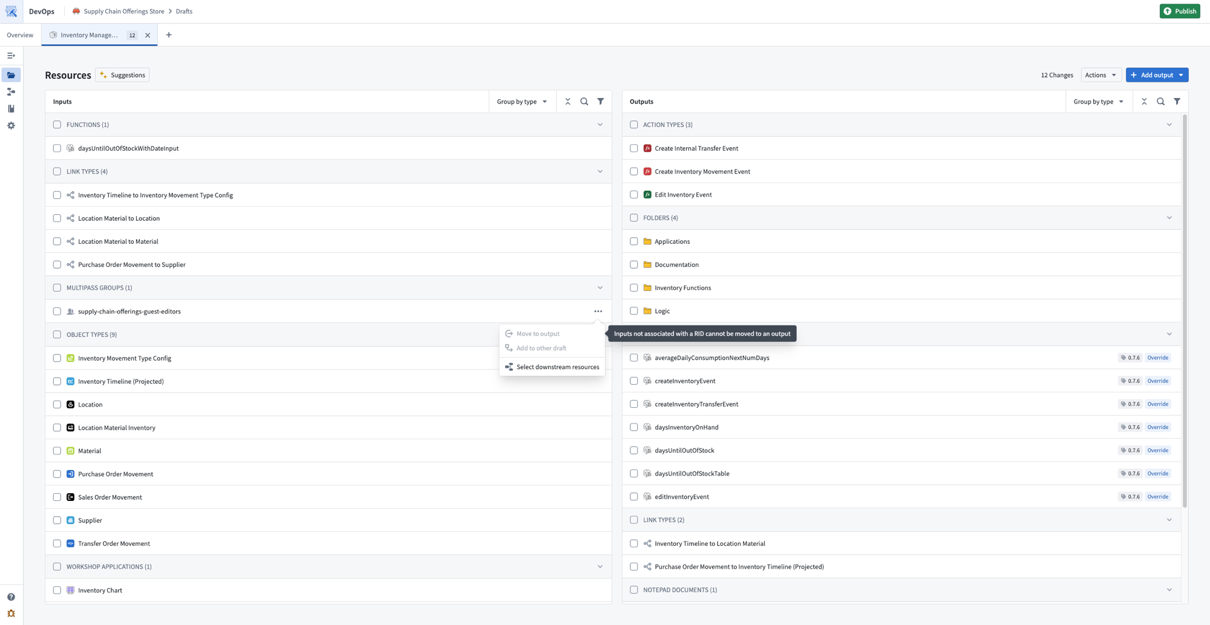
Task: Select the Documentation folder checkbox
Action: coord(633,265)
